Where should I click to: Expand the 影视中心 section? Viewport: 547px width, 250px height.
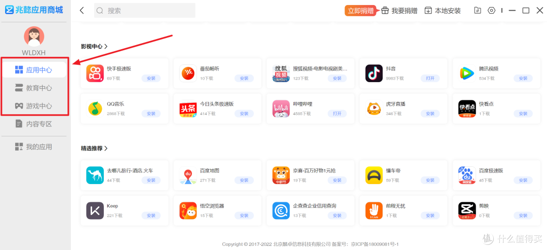point(94,46)
